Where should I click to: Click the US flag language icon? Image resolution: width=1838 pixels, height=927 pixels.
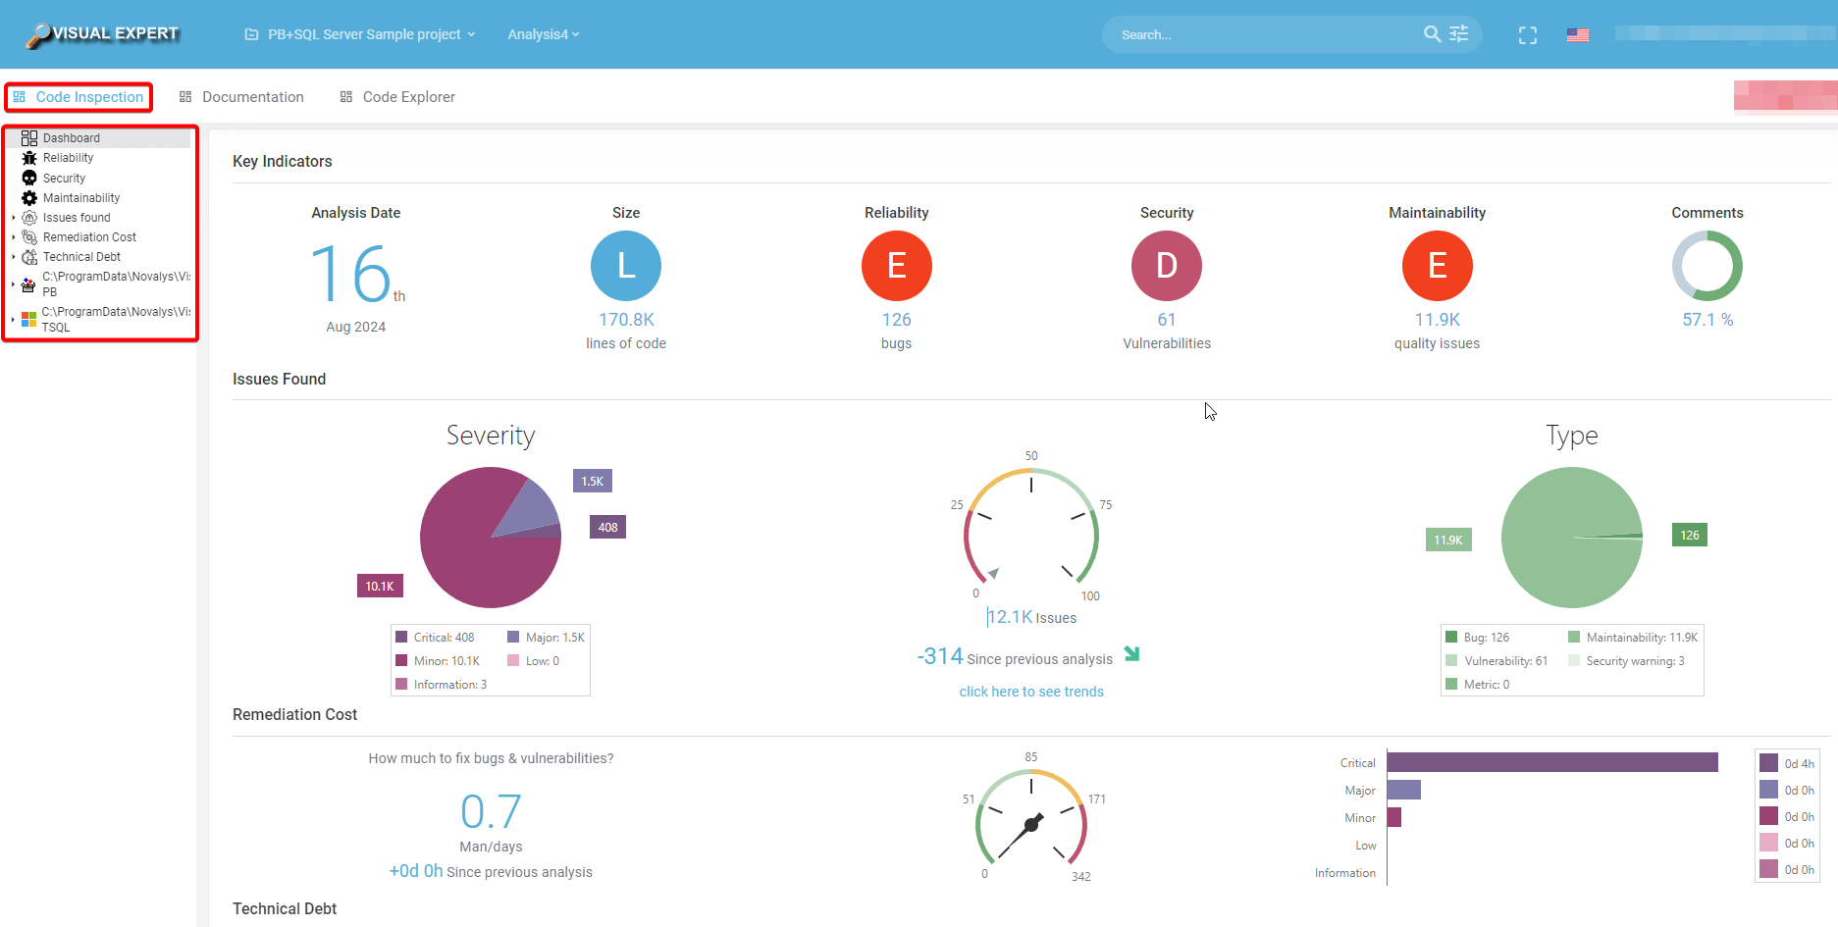(1577, 35)
